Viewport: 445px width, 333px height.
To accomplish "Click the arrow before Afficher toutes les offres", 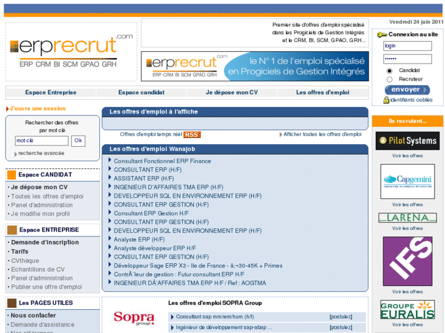I will point(281,134).
